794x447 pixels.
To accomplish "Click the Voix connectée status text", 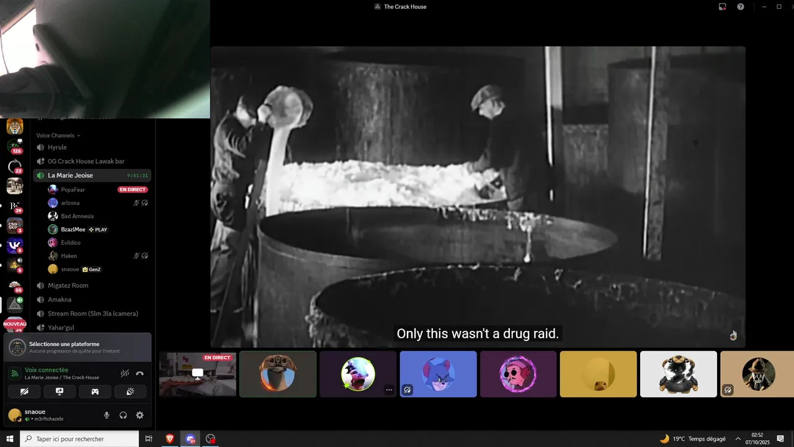I will (47, 370).
